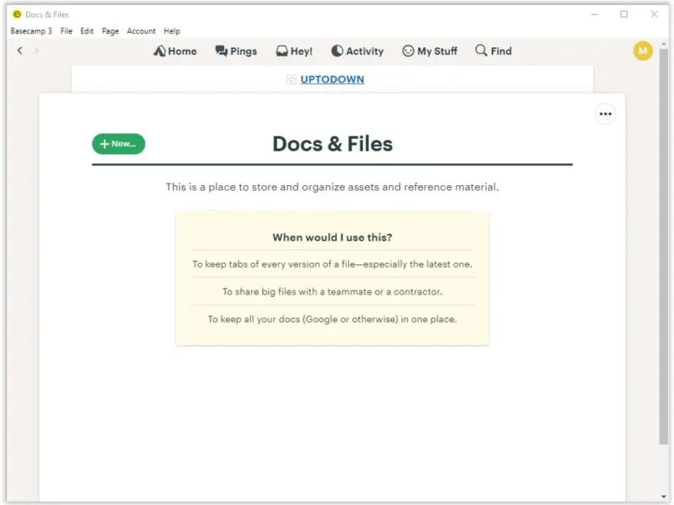Open the File menu
This screenshot has width=674, height=505.
tap(67, 31)
